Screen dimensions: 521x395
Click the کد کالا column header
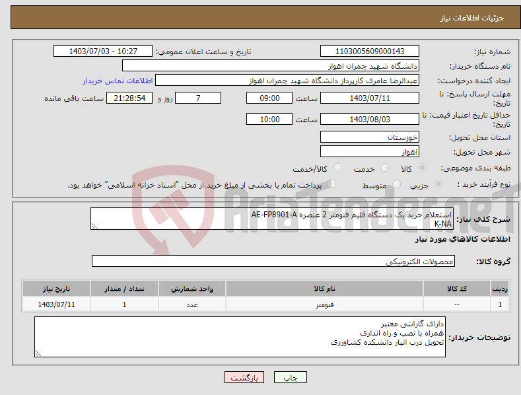[x=457, y=289]
